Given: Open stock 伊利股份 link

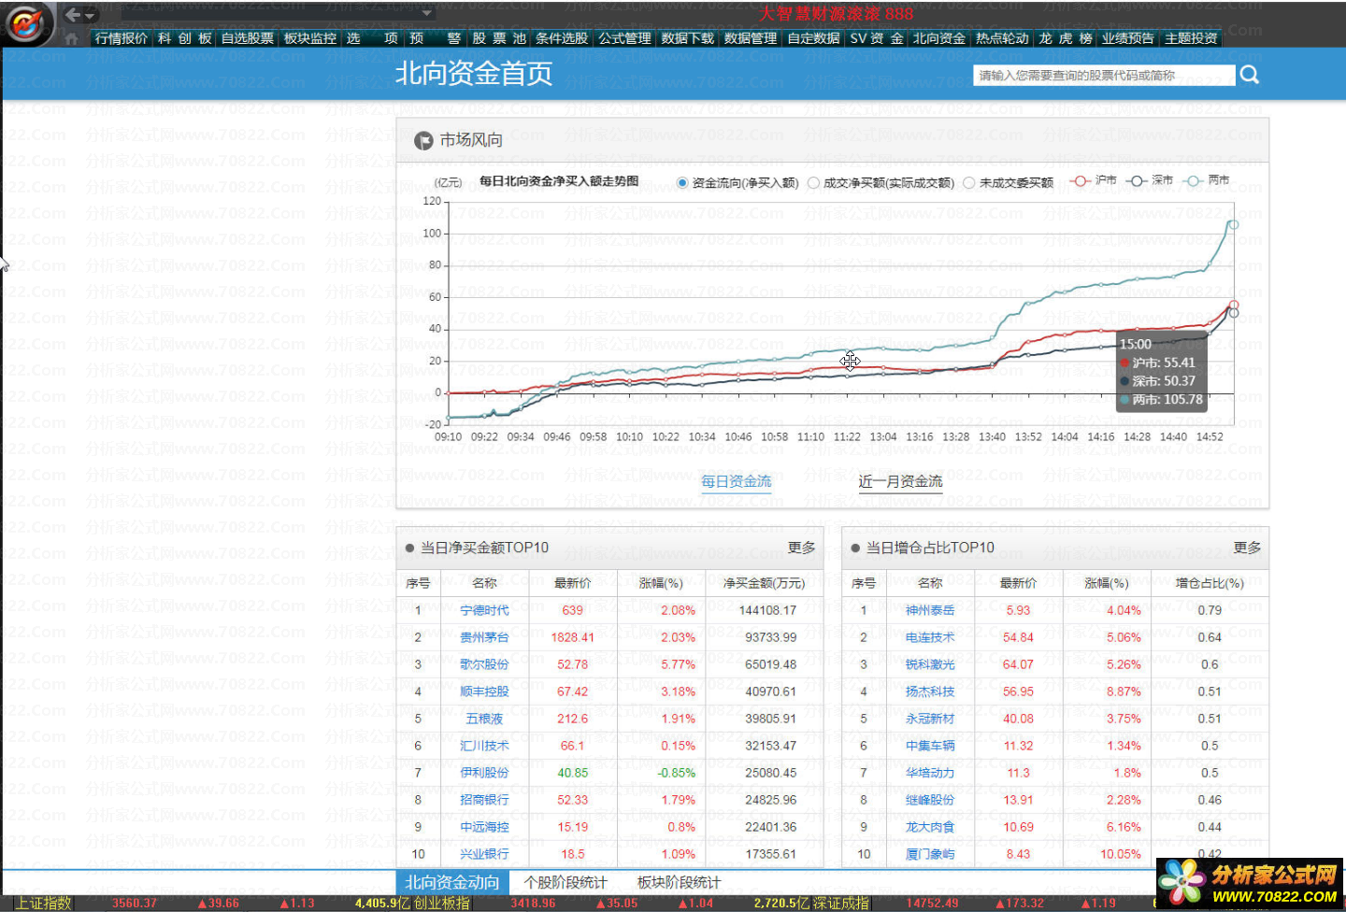Looking at the screenshot, I should [484, 773].
